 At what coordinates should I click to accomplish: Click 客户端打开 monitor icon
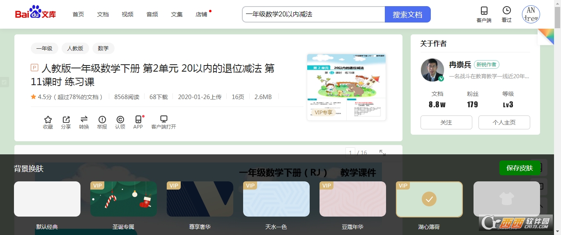click(163, 119)
